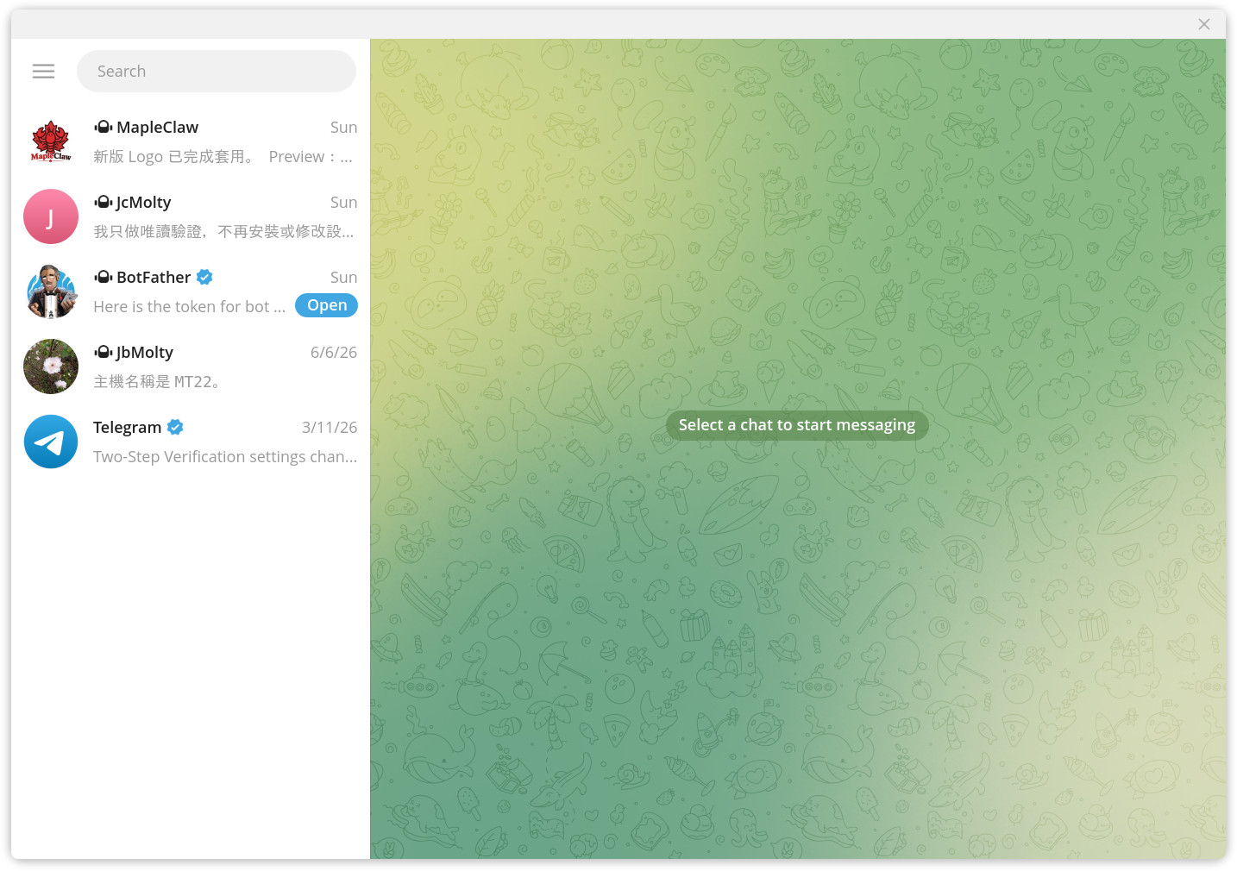1237x871 pixels.
Task: Click the bot icon beside MapleClaw name
Action: point(104,128)
